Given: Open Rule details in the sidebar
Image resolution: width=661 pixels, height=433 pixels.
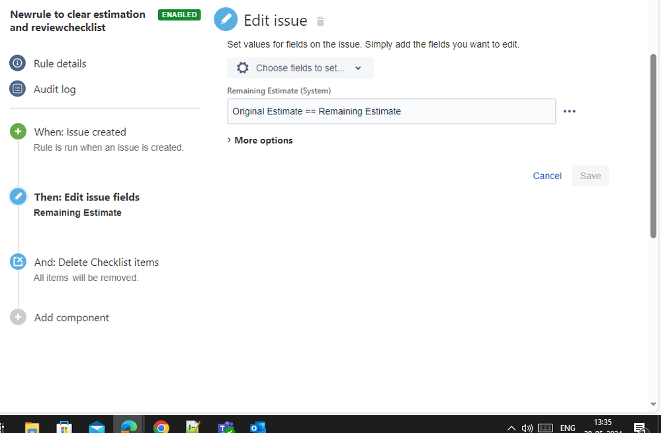Looking at the screenshot, I should tap(60, 63).
